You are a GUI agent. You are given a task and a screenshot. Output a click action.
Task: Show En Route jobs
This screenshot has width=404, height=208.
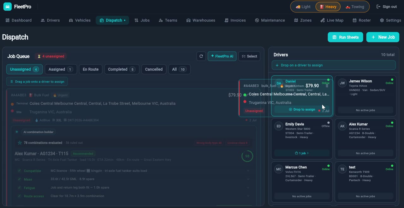[91, 69]
